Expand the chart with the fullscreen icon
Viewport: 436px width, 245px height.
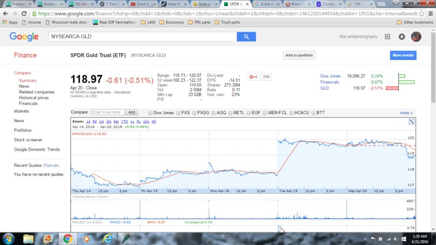tap(411, 122)
